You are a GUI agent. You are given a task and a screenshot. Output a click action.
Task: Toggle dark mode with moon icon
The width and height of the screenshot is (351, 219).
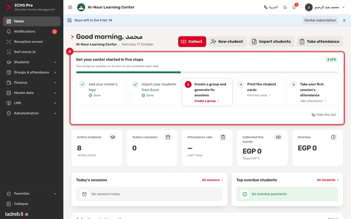coord(285,7)
